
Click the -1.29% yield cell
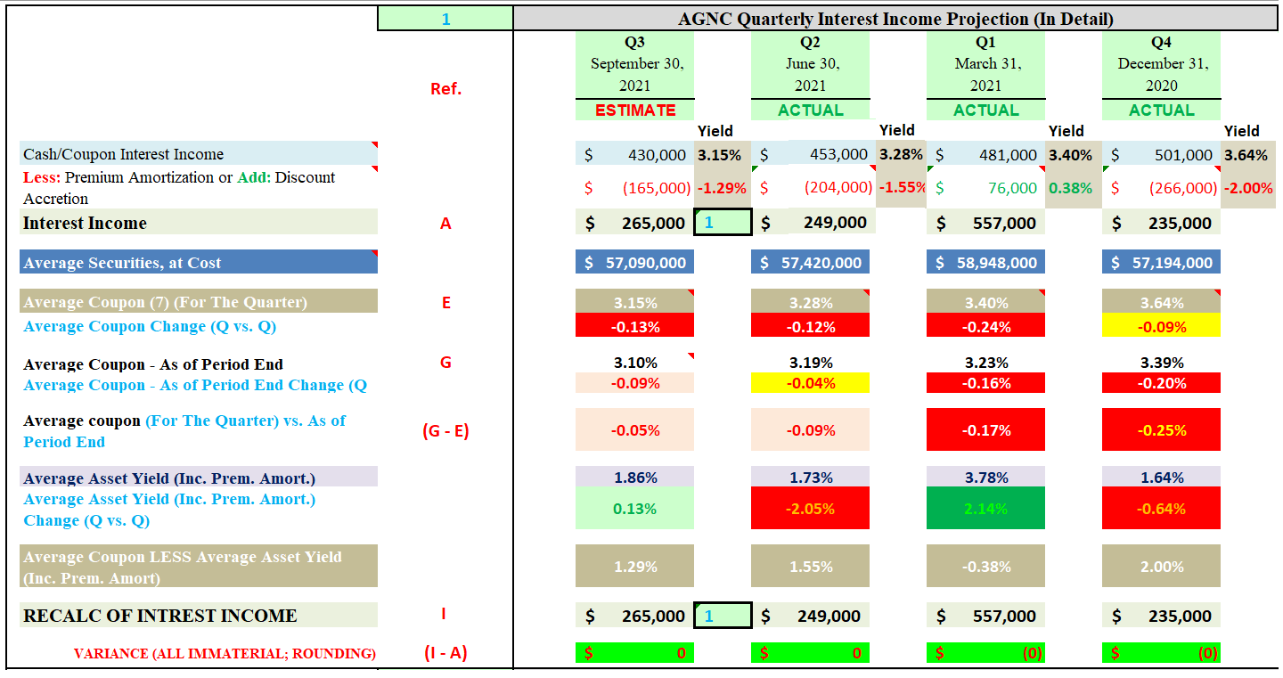[x=723, y=188]
